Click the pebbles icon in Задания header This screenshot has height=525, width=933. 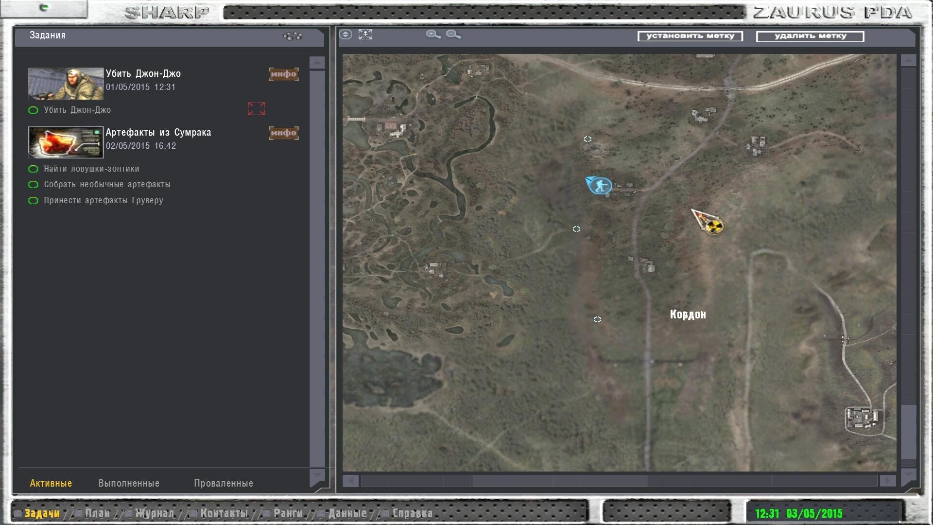(293, 36)
